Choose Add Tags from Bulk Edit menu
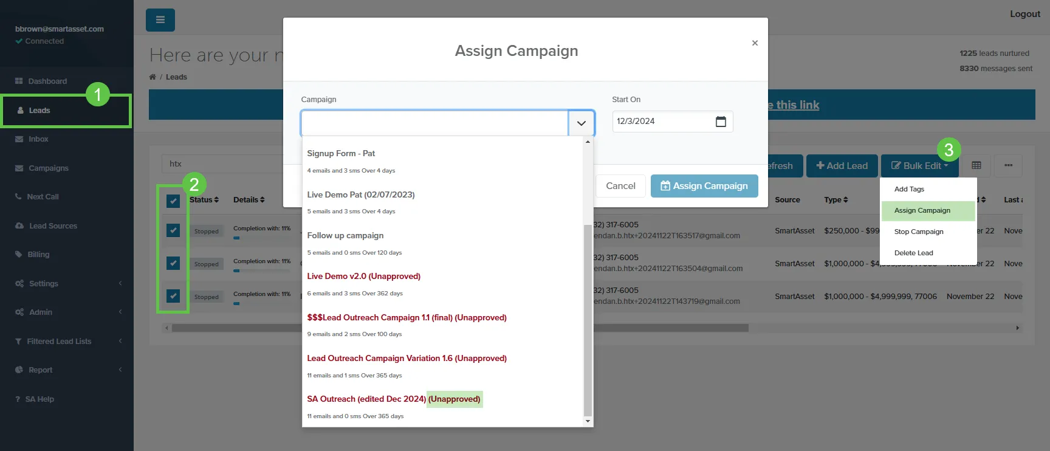The width and height of the screenshot is (1050, 451). [928, 189]
